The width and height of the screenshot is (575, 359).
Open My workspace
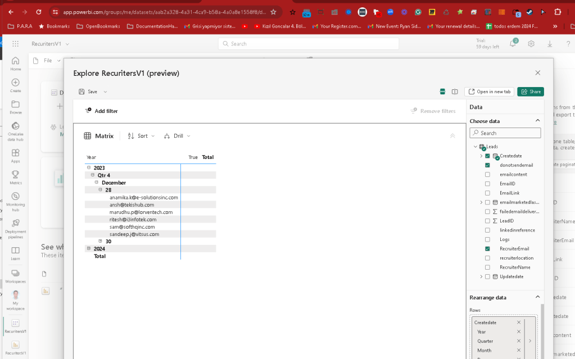click(x=15, y=301)
